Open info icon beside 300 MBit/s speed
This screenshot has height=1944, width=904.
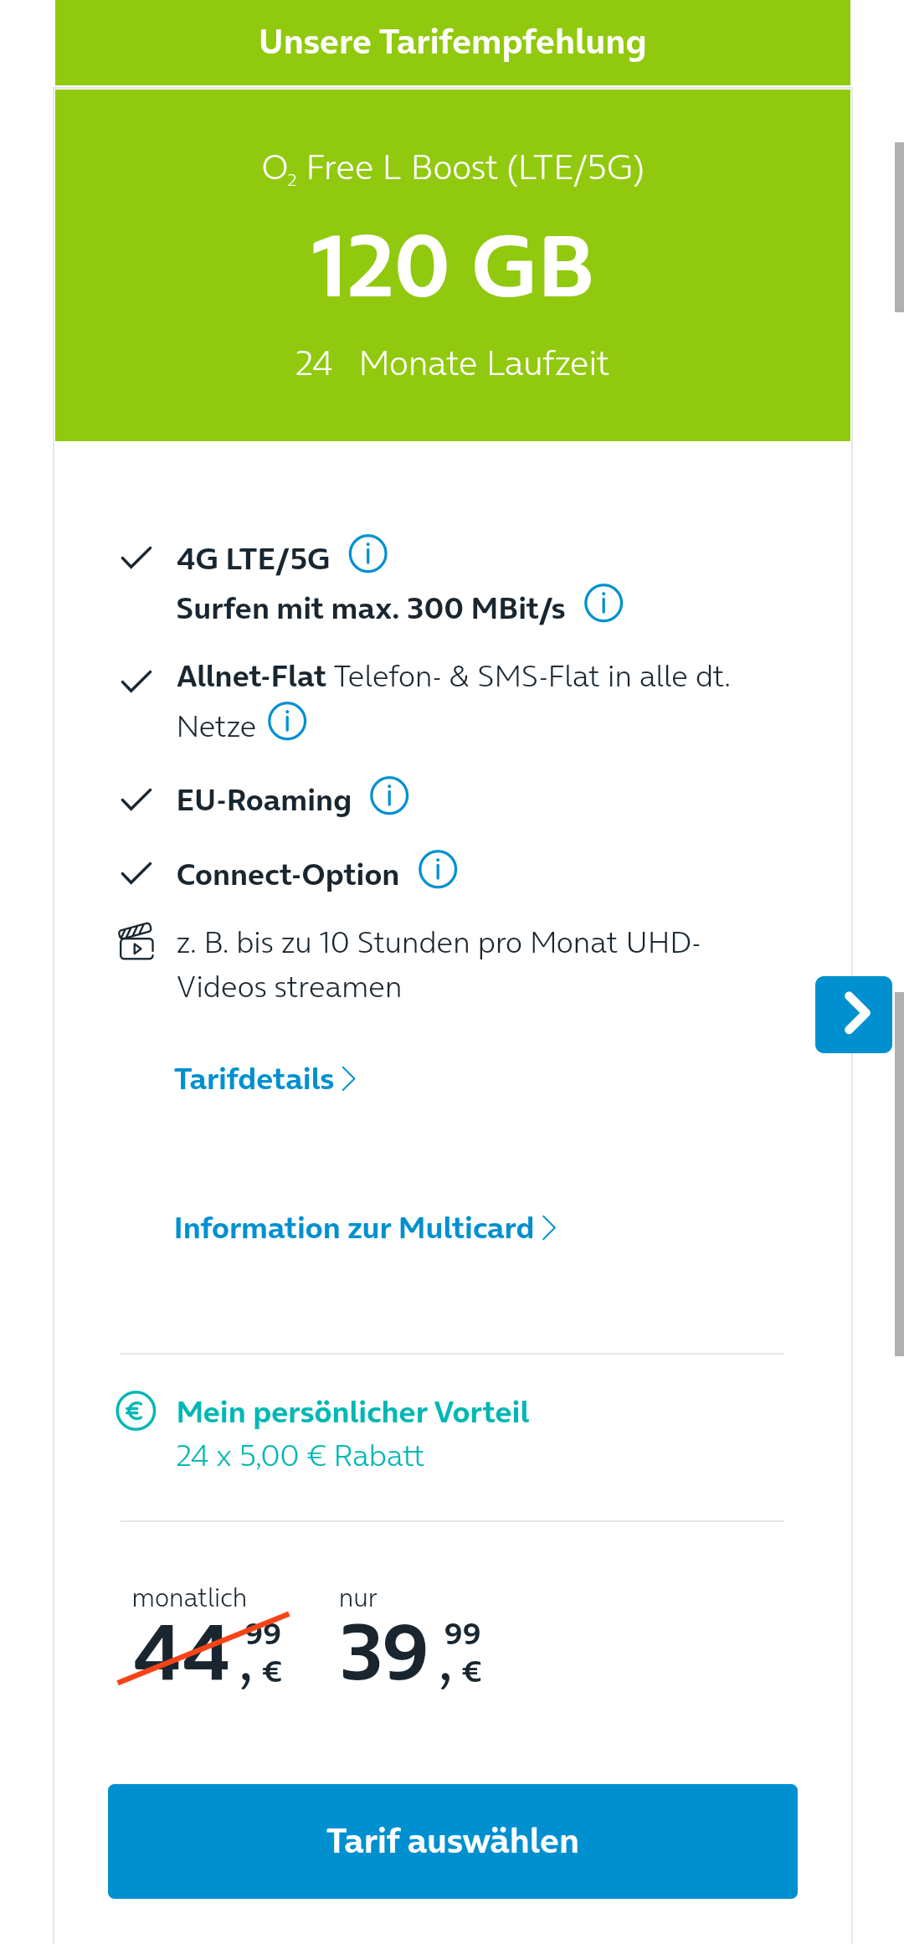(603, 604)
